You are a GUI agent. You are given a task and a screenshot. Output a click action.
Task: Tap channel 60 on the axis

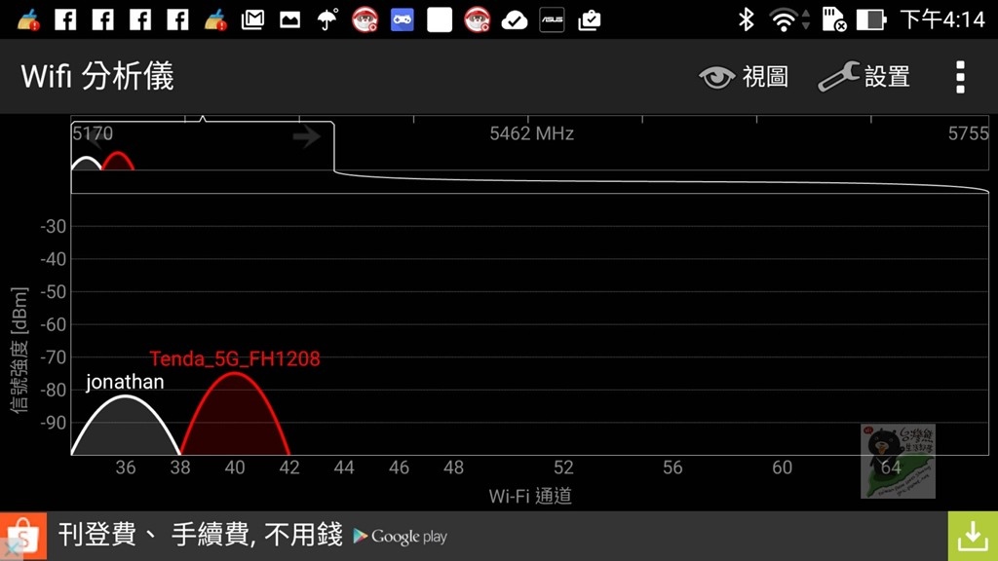click(783, 467)
